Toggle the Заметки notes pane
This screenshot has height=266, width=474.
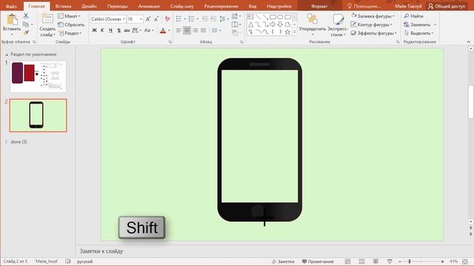283,262
